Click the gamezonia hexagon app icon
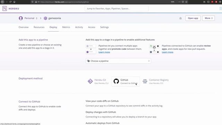Viewport: 222px width, 125px height. click(45, 18)
